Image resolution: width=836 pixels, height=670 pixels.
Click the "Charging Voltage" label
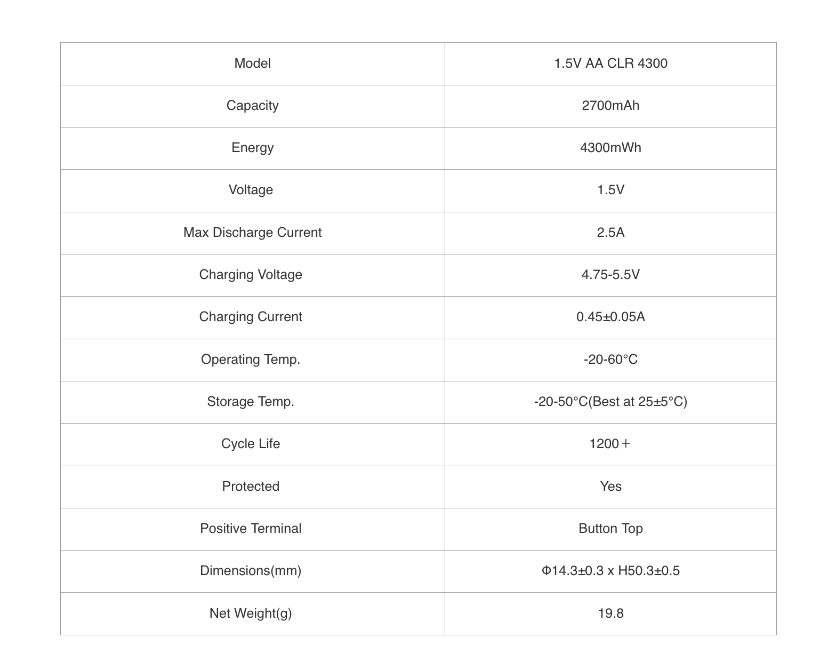pyautogui.click(x=251, y=275)
